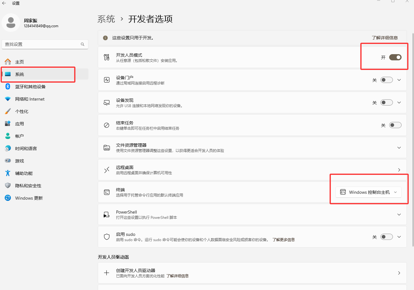Open the 远程桌面 settings page
This screenshot has width=414, height=290.
pos(252,170)
